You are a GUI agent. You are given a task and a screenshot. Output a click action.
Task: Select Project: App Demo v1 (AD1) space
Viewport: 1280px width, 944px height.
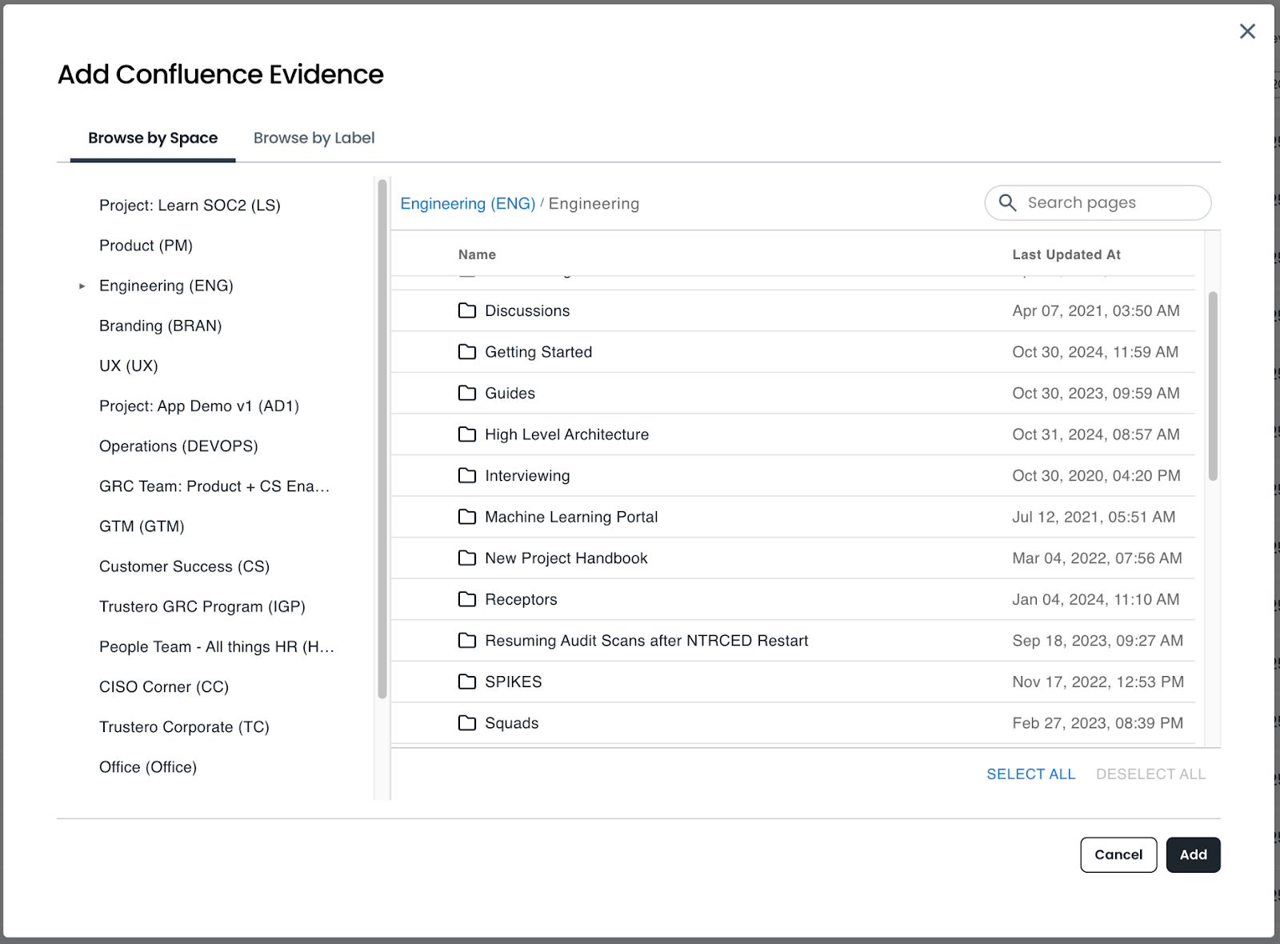pyautogui.click(x=199, y=406)
